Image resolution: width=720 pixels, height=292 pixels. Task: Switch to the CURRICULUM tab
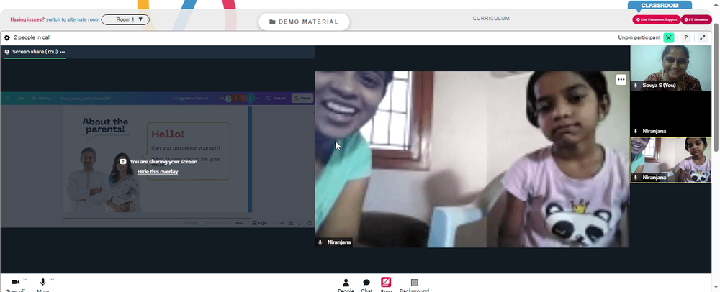[491, 18]
